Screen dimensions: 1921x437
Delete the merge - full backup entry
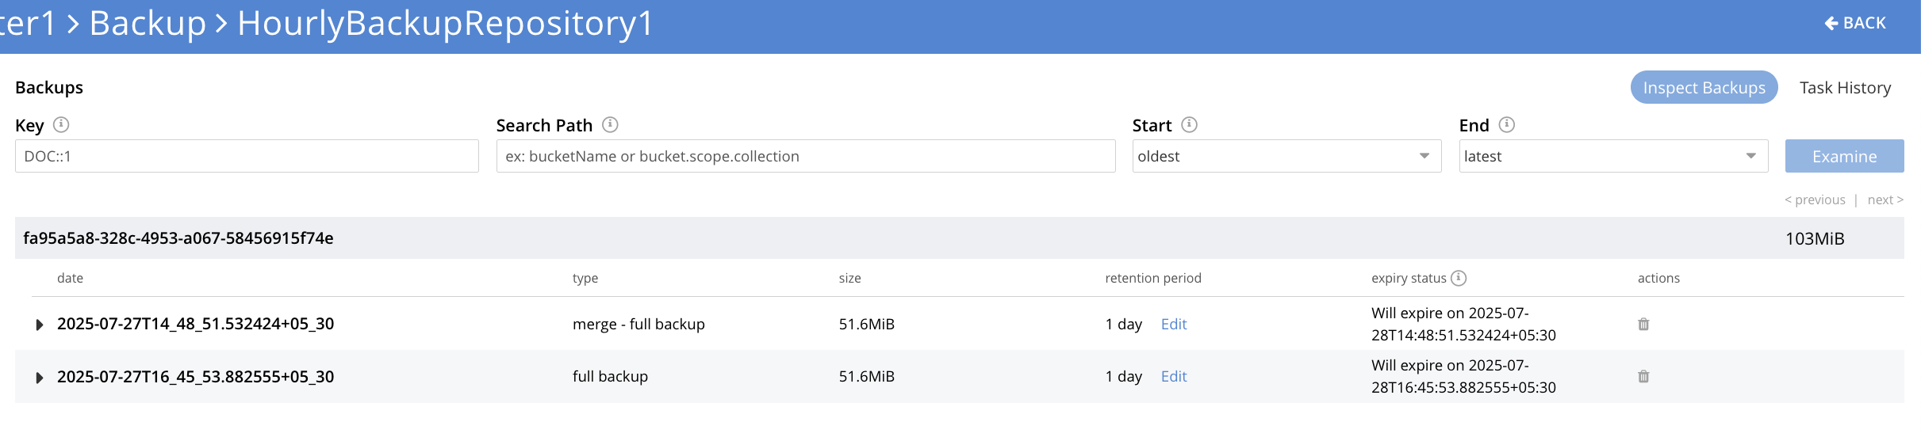point(1643,325)
